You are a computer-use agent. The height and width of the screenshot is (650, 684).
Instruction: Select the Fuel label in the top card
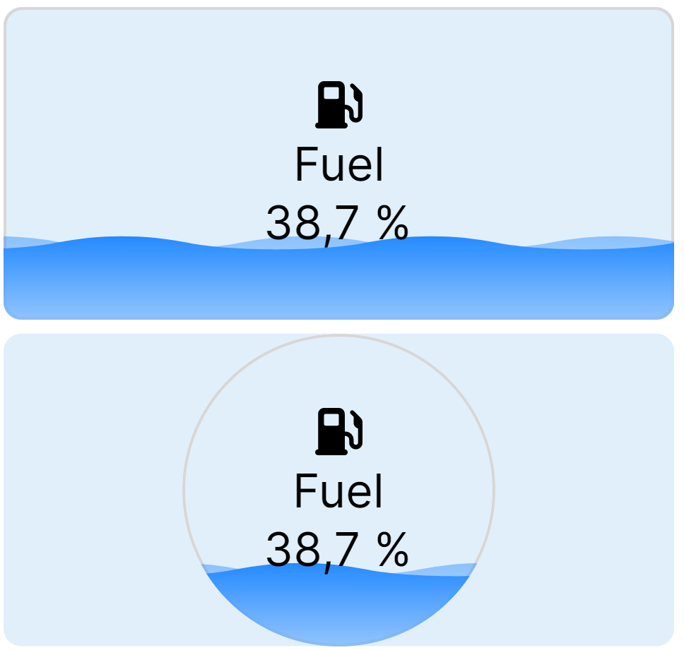coord(338,165)
